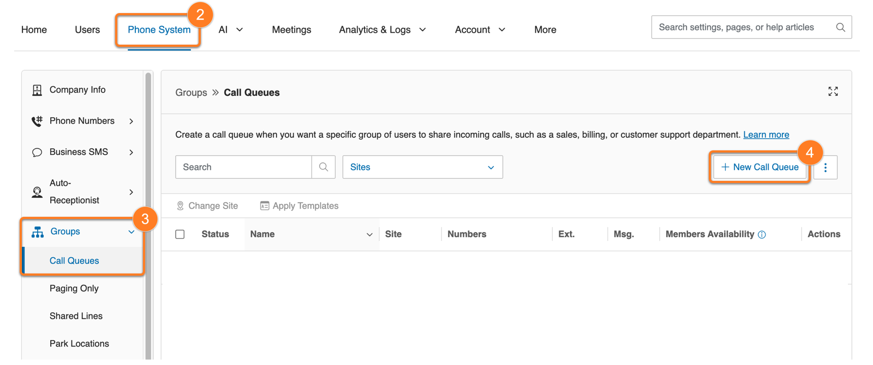Select Paging Only in sidebar

pyautogui.click(x=74, y=289)
